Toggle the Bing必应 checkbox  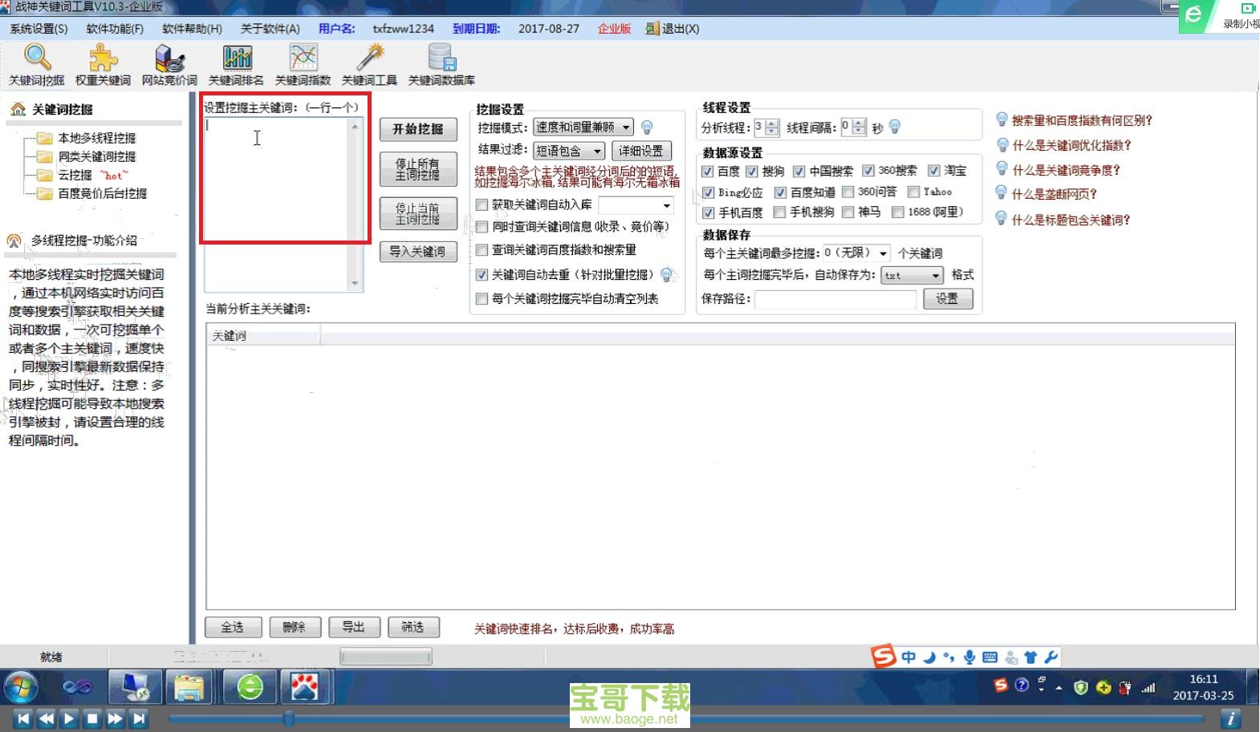pos(709,193)
